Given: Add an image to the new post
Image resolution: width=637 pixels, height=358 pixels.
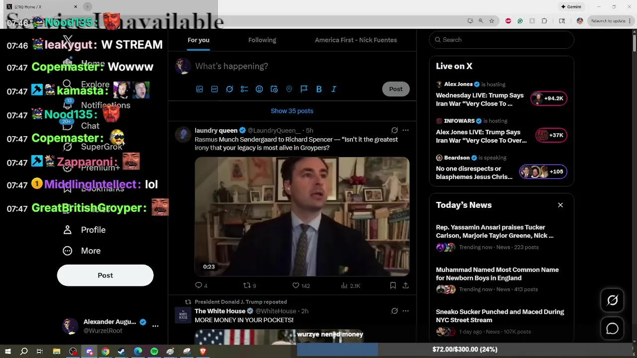Looking at the screenshot, I should pos(200,89).
